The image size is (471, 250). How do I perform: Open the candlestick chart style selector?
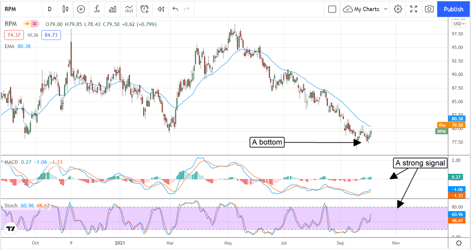(x=65, y=9)
